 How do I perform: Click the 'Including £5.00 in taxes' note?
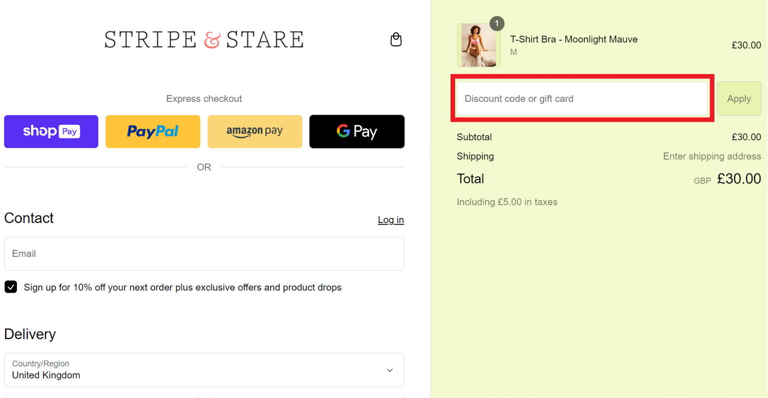pos(507,202)
